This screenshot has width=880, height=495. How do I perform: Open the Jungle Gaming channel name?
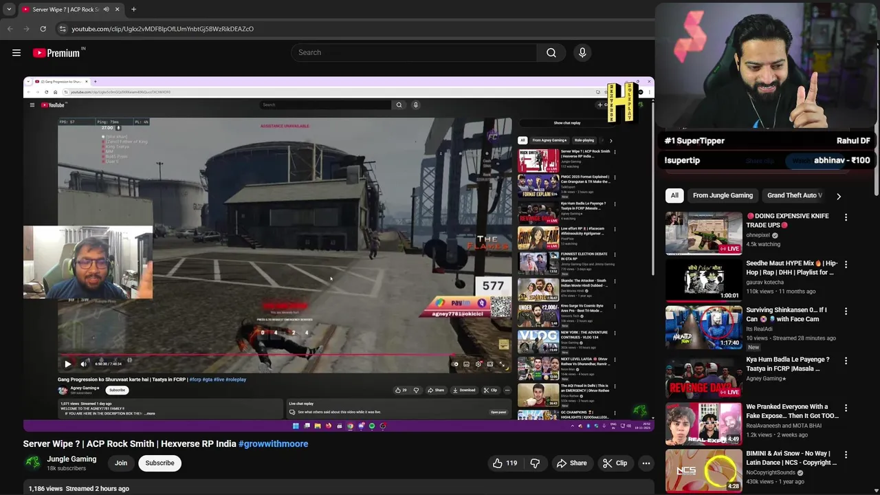tap(71, 459)
